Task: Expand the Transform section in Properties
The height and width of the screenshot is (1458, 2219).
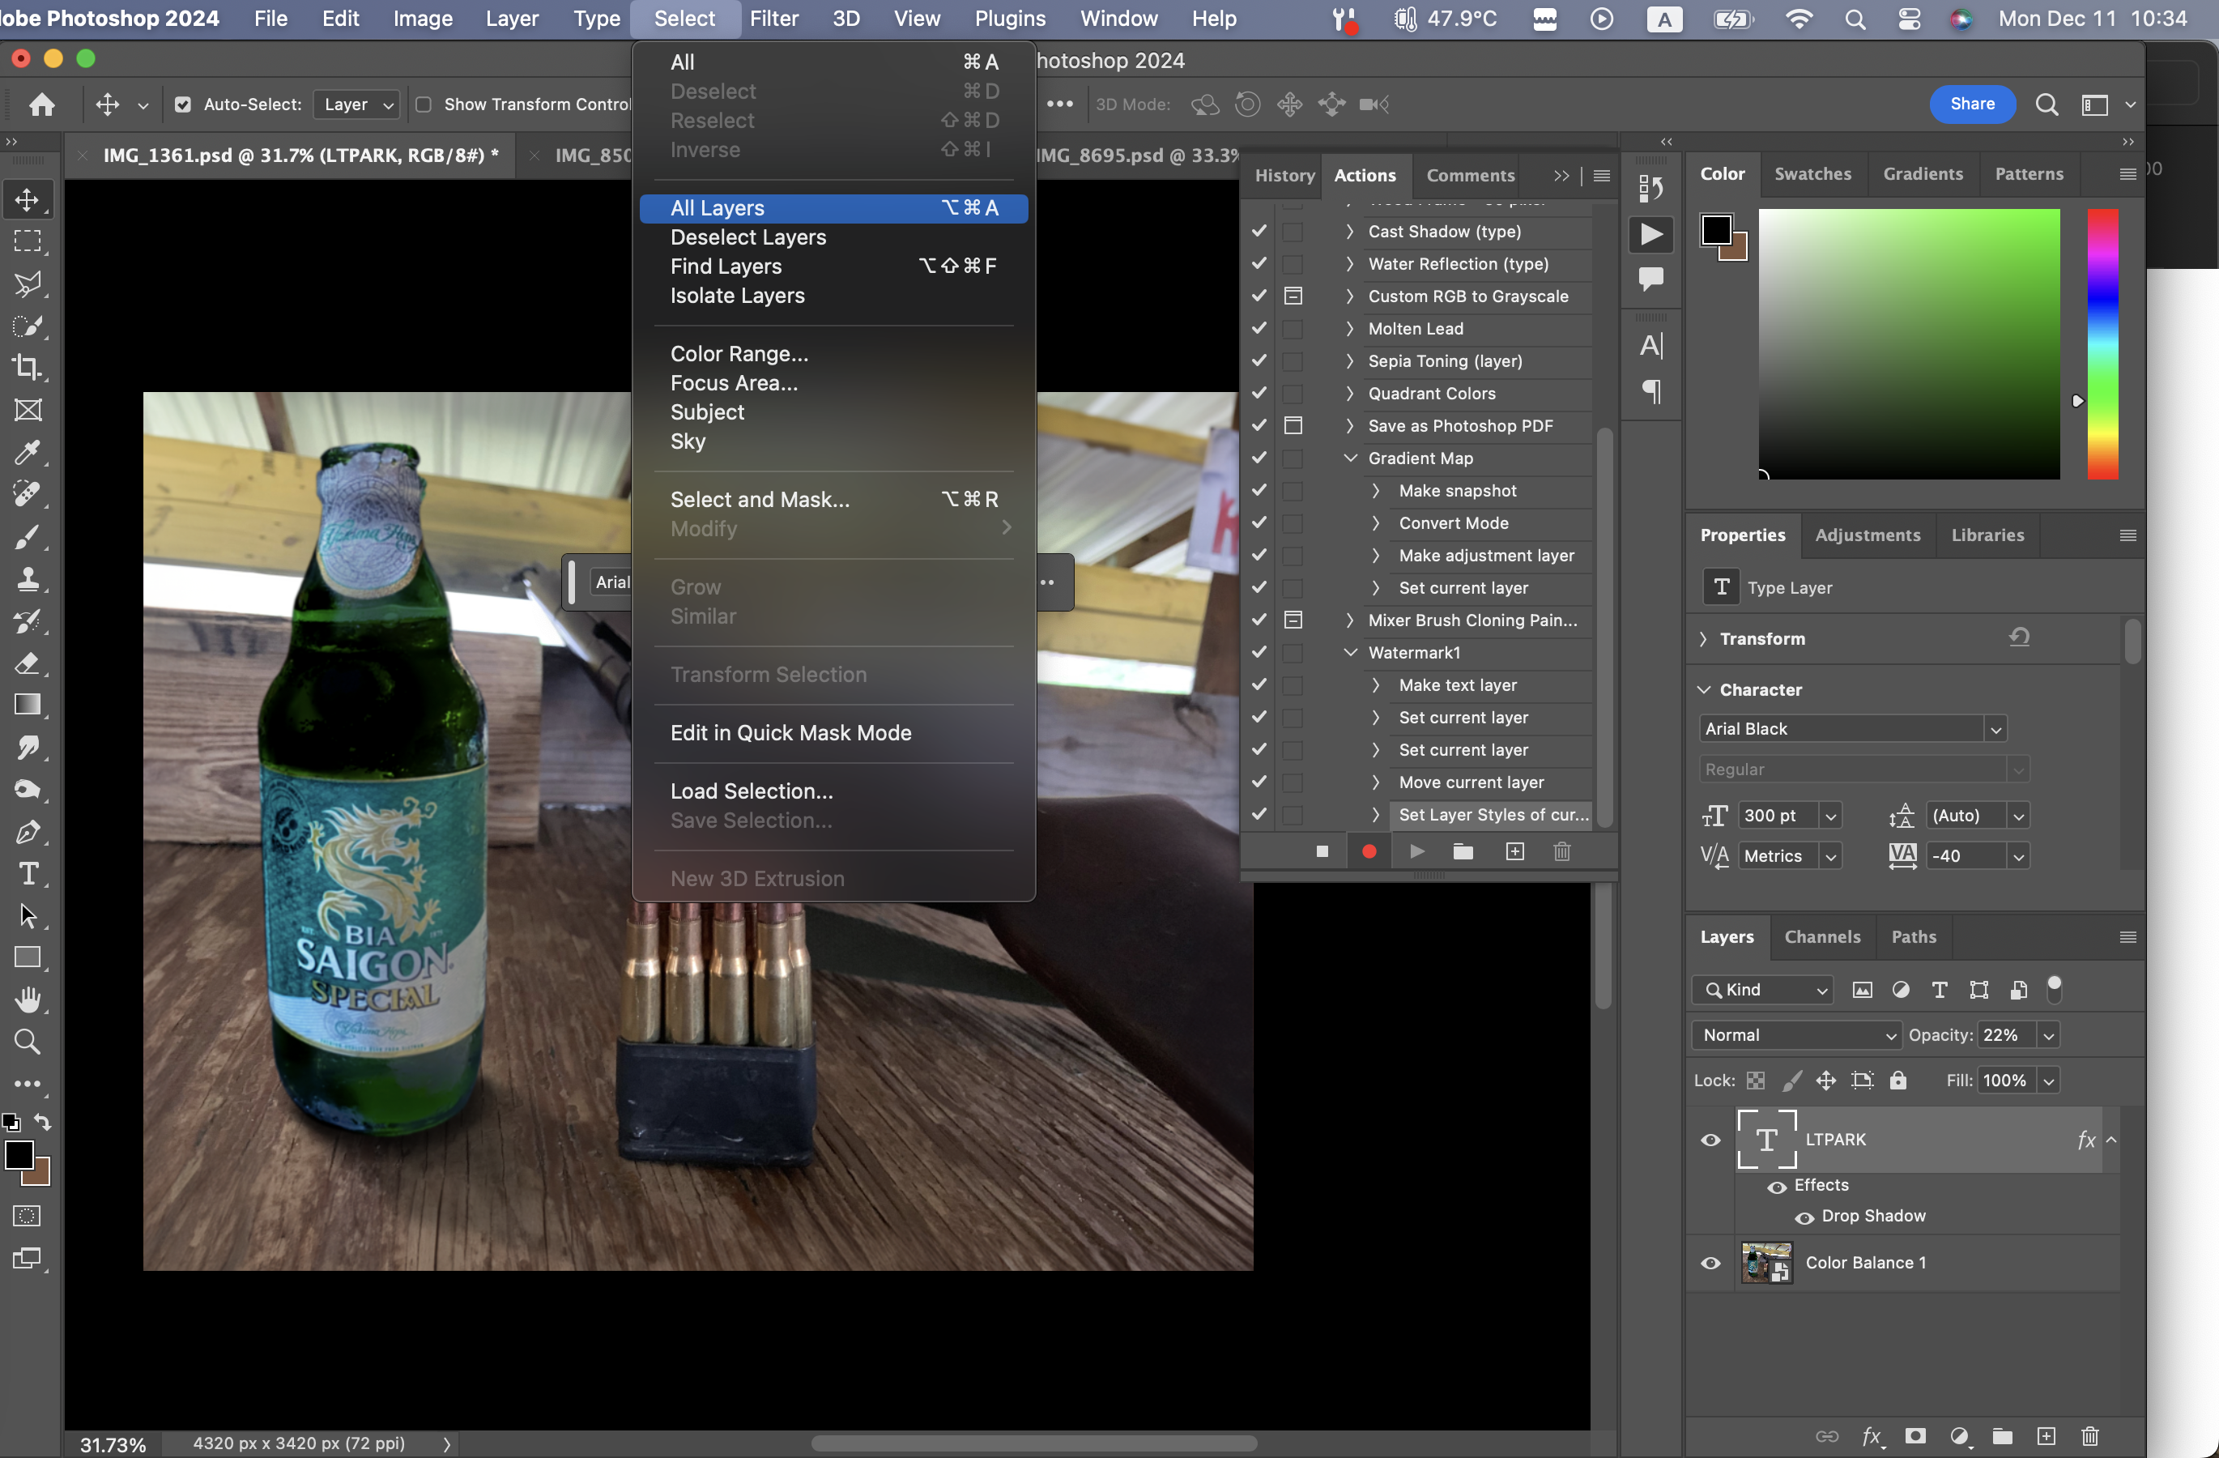Action: point(1705,638)
